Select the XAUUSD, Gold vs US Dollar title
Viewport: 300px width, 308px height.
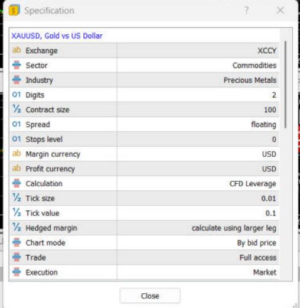point(57,36)
